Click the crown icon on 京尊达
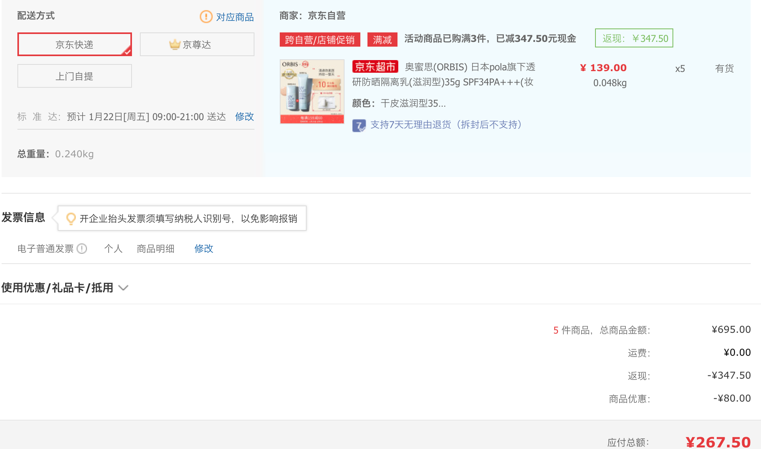761x449 pixels. tap(175, 44)
